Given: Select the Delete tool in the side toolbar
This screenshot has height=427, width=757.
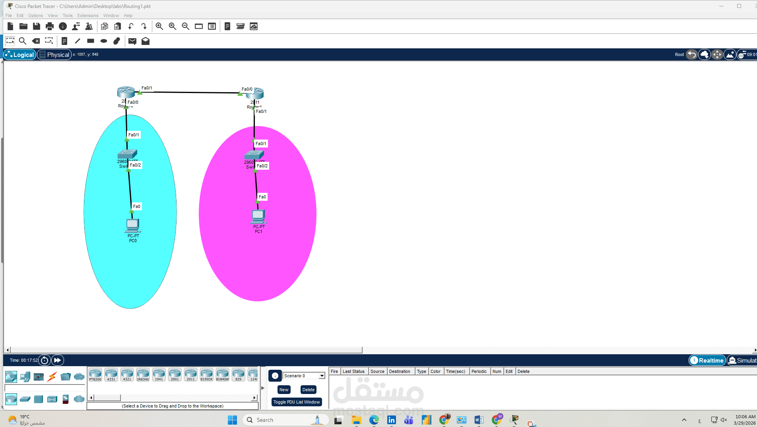Looking at the screenshot, I should click(x=36, y=41).
